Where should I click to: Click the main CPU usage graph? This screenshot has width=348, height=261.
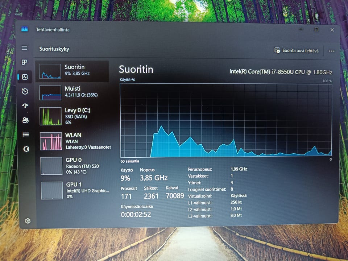pyautogui.click(x=226, y=120)
